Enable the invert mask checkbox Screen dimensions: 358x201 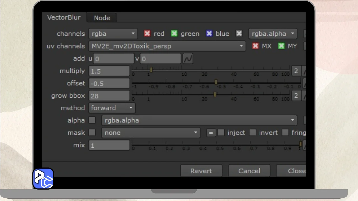coord(253,133)
